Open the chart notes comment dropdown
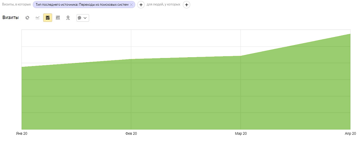The height and width of the screenshot is (148, 359). [x=82, y=18]
